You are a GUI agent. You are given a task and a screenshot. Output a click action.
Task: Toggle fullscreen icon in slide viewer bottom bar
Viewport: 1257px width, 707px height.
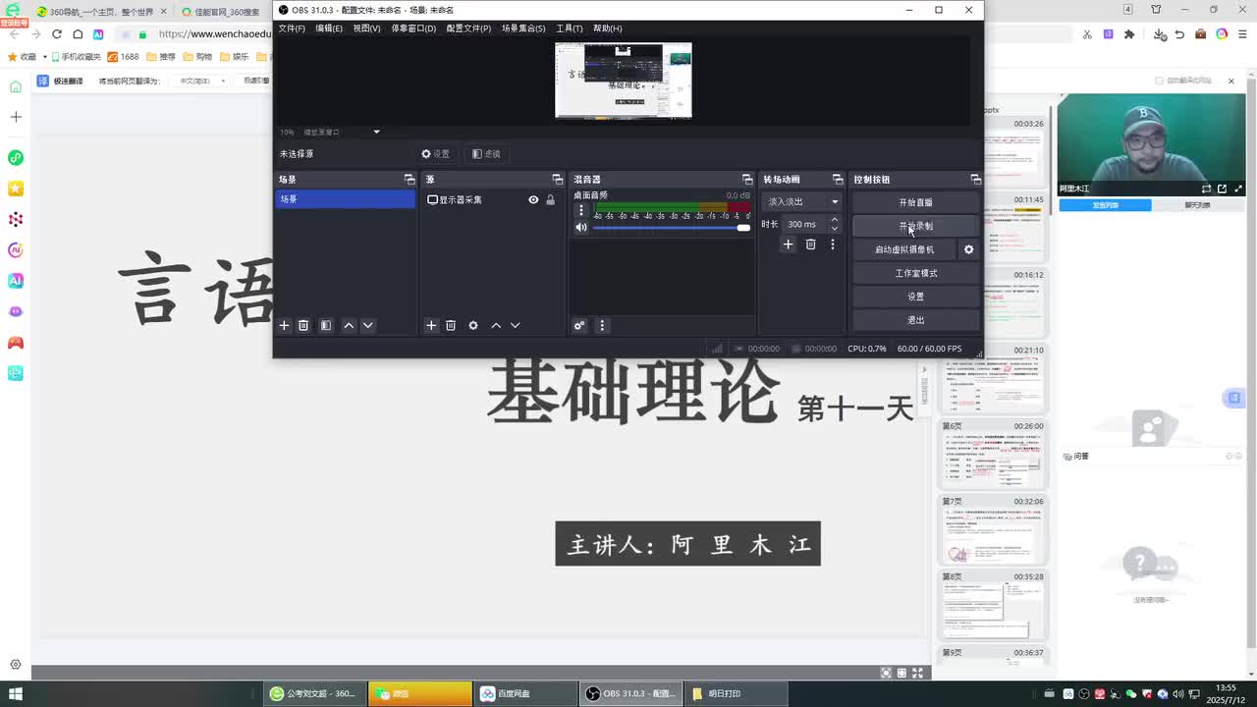click(918, 673)
